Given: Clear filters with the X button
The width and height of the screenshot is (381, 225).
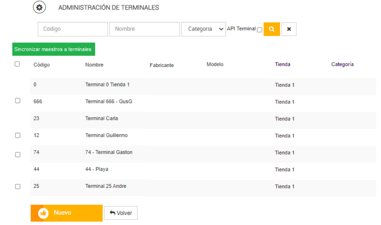Looking at the screenshot, I should (x=289, y=29).
